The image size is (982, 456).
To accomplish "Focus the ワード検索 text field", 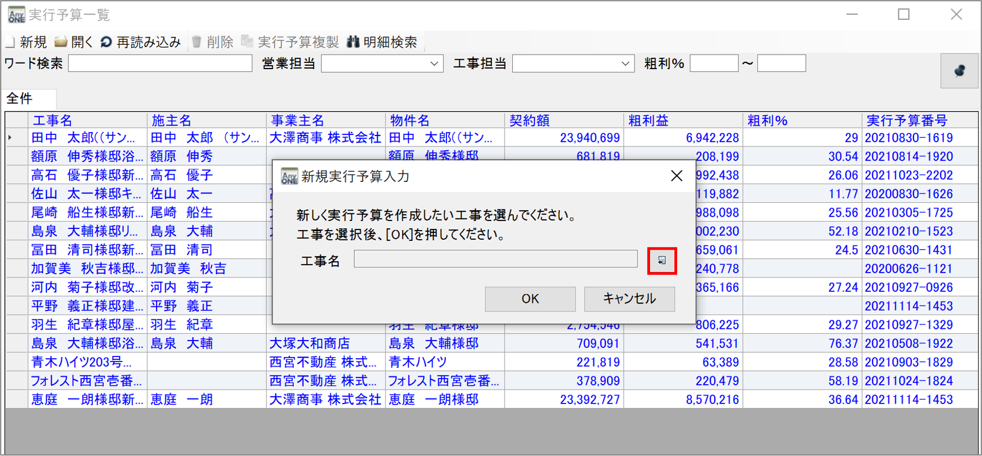I will coord(160,64).
